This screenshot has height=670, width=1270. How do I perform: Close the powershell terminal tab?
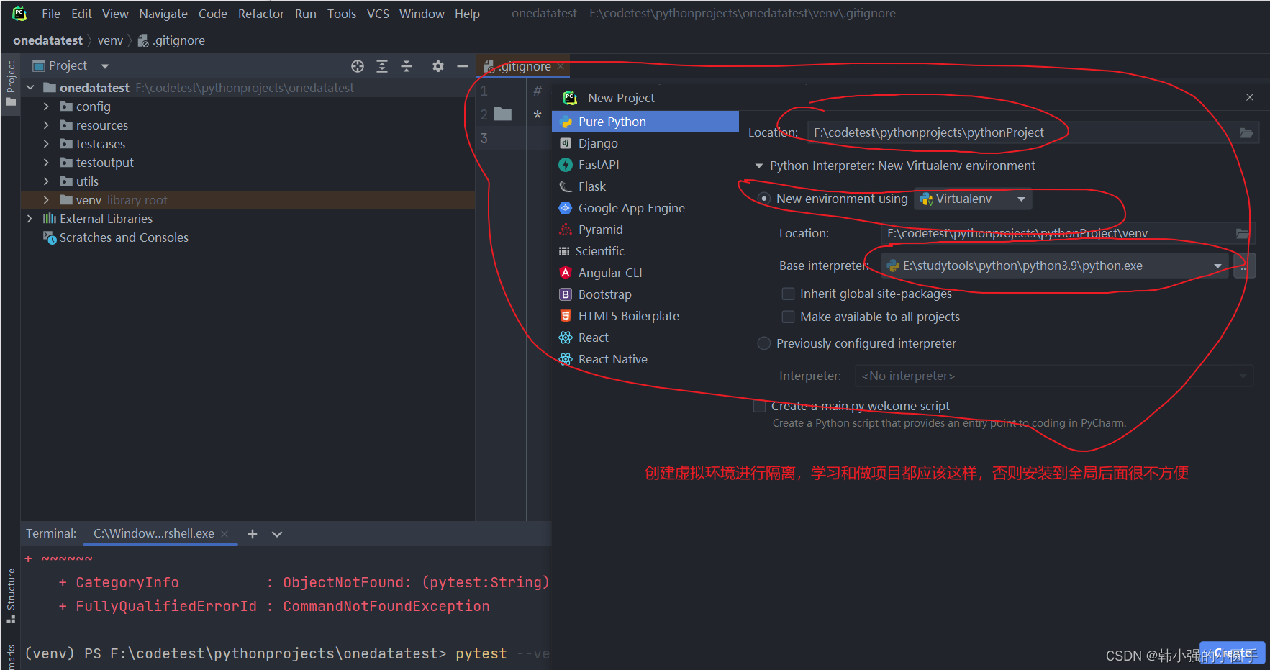click(x=224, y=534)
